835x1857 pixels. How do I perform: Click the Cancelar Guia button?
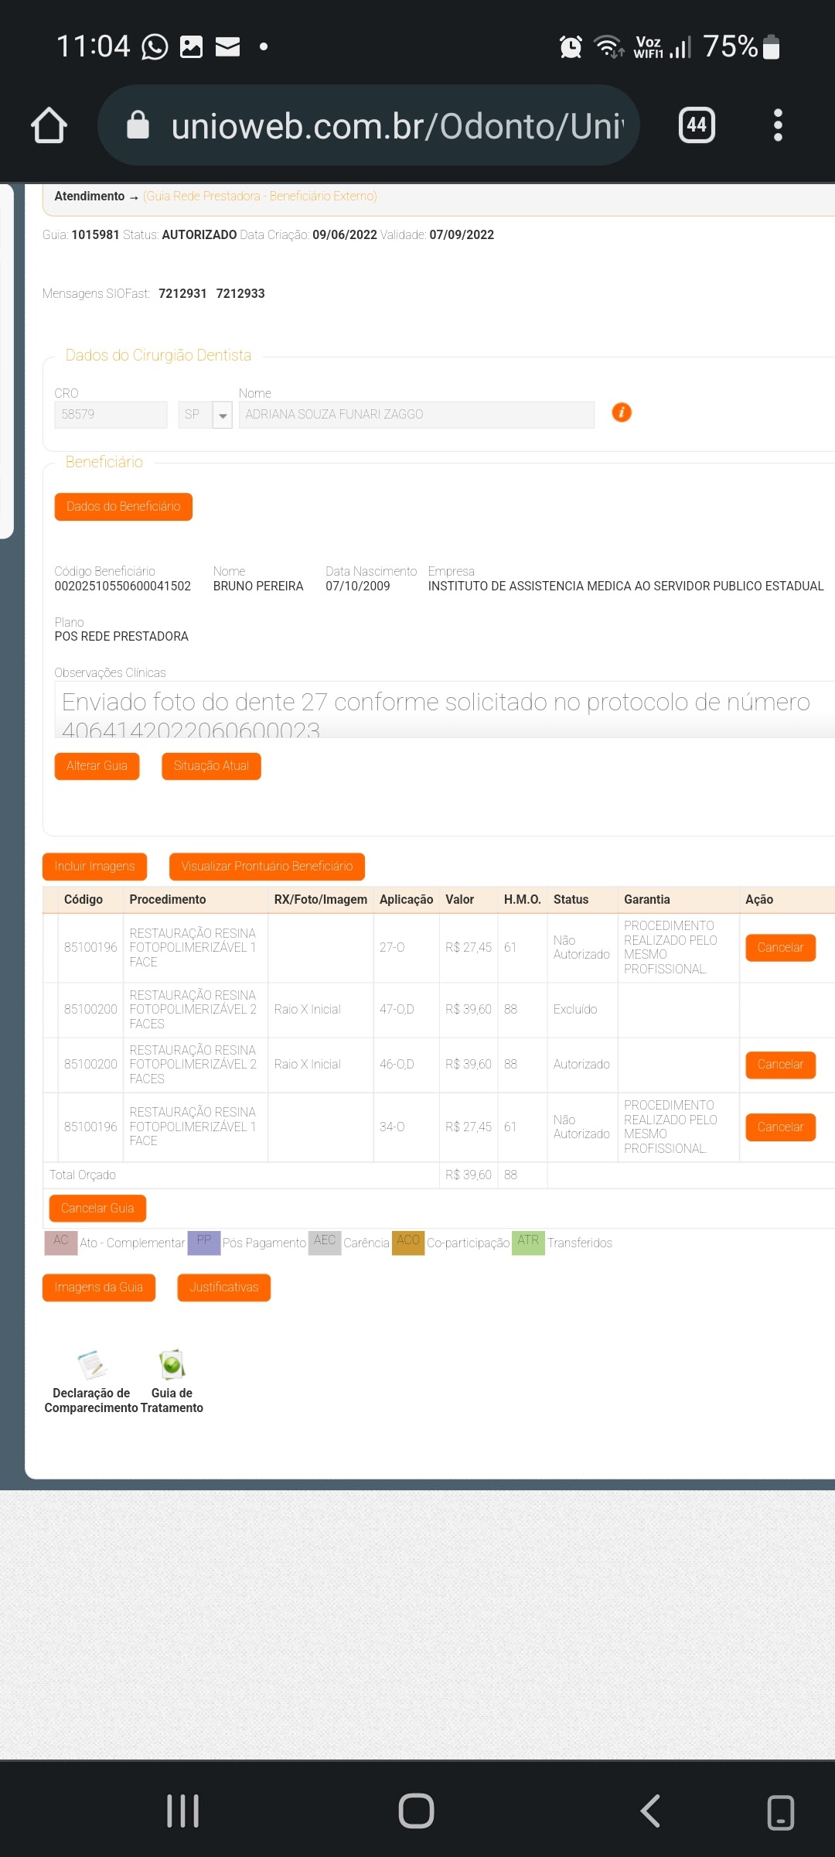97,1209
